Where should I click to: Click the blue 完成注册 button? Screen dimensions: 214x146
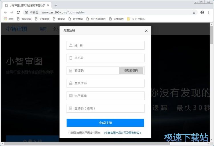tap(105, 123)
